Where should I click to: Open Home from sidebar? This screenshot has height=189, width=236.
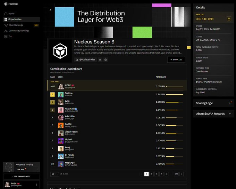9,14
